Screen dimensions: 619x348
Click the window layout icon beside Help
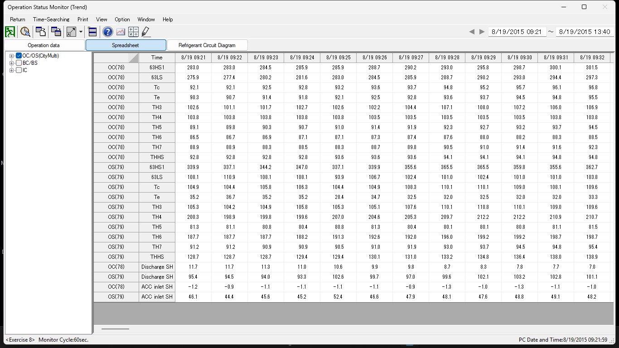point(92,32)
